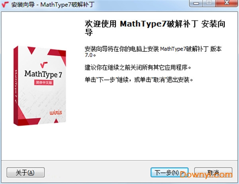Click the 欢迎使用 MathType7破解补丁 heading
Image resolution: width=239 pixels, height=184 pixels.
(155, 28)
